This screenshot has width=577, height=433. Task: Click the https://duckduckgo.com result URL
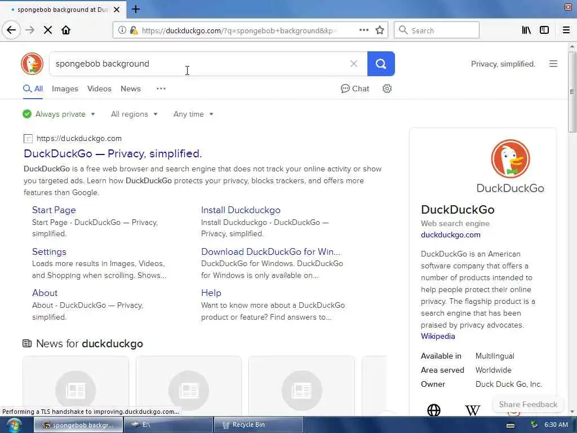[79, 139]
